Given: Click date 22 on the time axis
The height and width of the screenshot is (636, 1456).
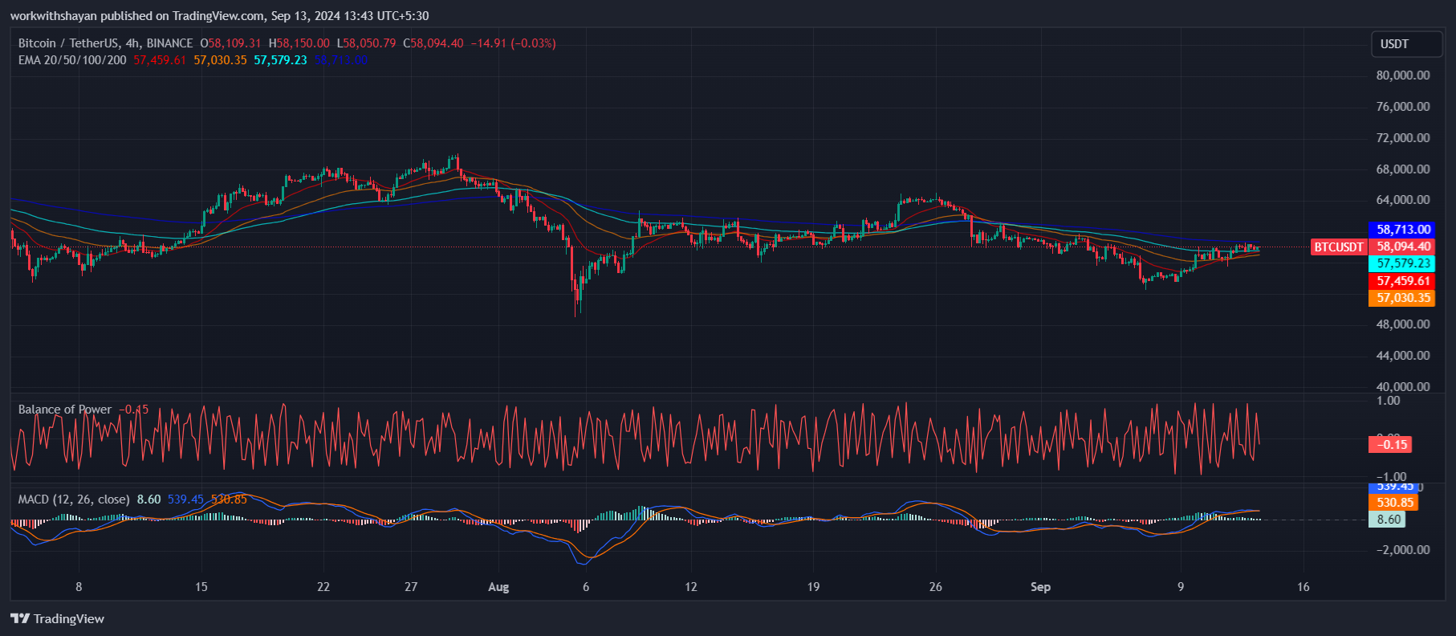Looking at the screenshot, I should coord(323,587).
